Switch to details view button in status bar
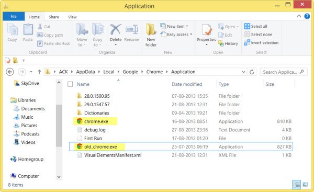 coord(296,184)
